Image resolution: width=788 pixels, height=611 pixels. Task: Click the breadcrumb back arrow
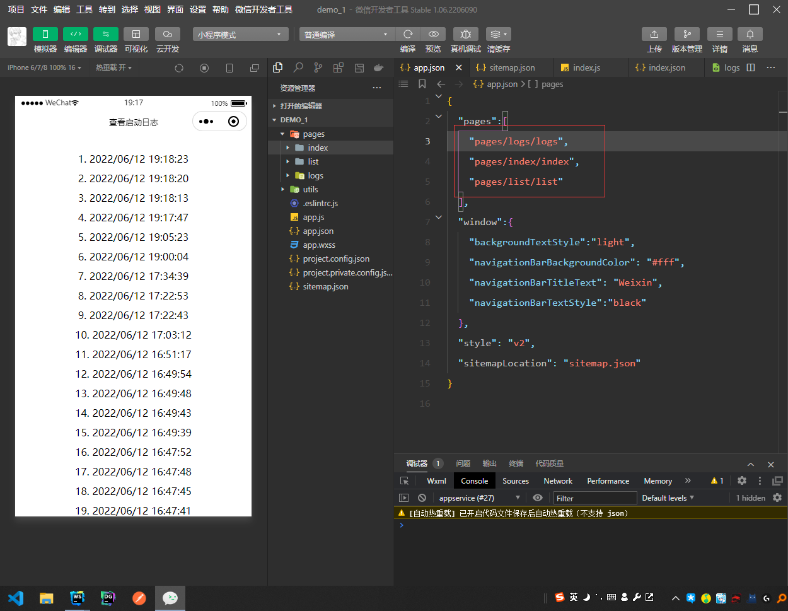(x=441, y=84)
